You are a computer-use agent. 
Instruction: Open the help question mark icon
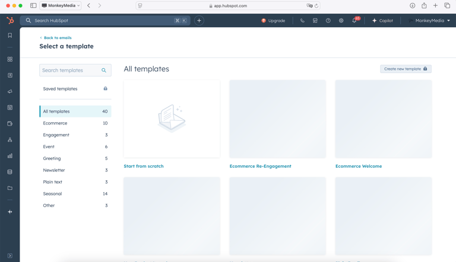(x=328, y=21)
